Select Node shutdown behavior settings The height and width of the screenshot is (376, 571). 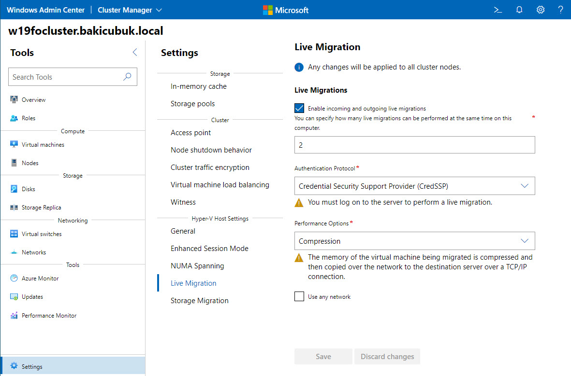click(211, 150)
